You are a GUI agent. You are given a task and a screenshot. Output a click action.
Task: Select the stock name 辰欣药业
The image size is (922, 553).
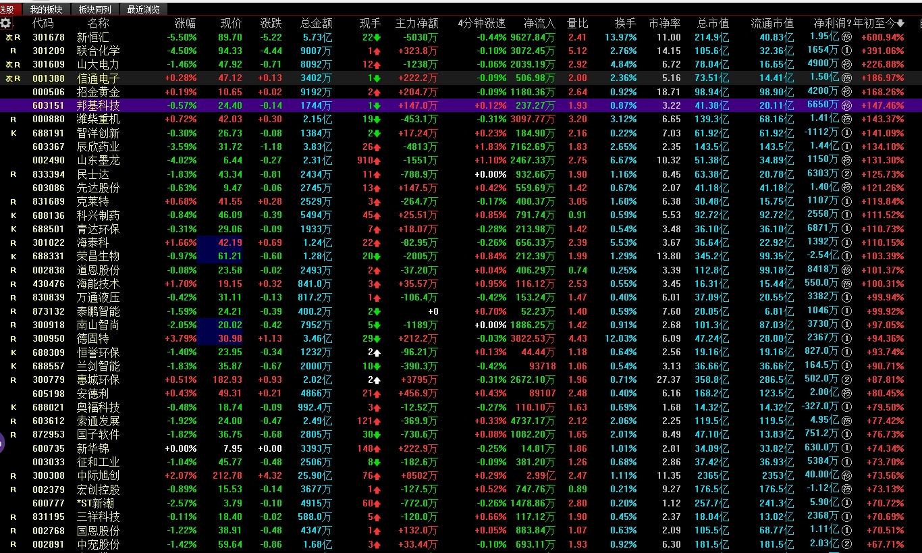(98, 147)
